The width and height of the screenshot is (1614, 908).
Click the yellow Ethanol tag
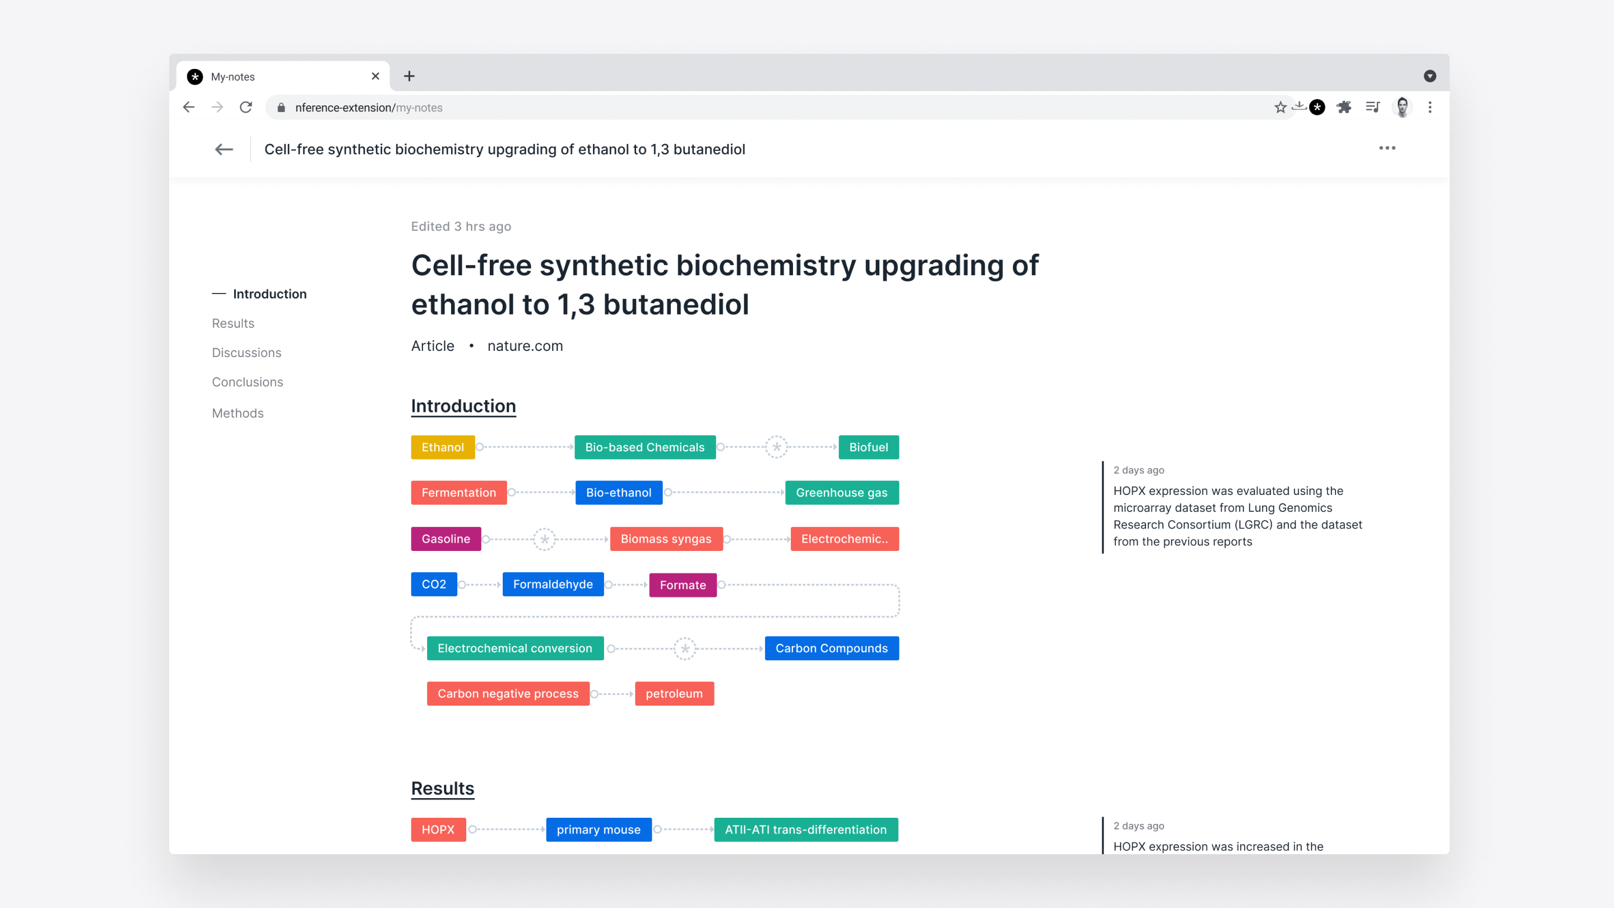442,447
